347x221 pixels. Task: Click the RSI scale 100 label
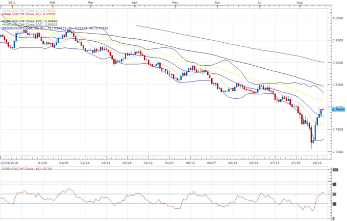click(335, 170)
